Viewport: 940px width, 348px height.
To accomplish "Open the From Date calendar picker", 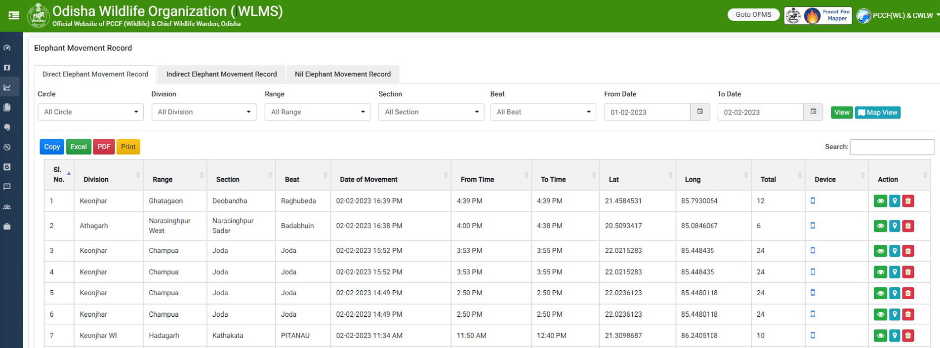I will pyautogui.click(x=700, y=112).
